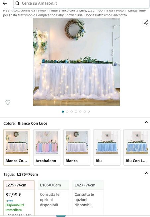Open the share icon
Image resolution: width=150 pixels, height=217 pixels.
point(146,23)
